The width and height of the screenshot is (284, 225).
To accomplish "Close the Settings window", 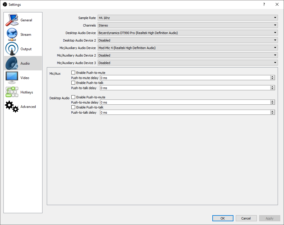I will click(277, 4).
